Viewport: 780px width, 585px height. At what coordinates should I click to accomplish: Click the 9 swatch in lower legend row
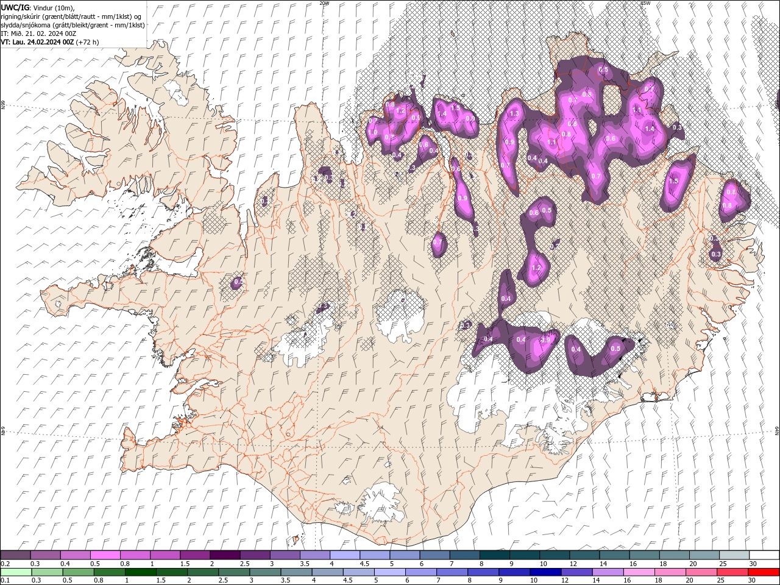pyautogui.click(x=514, y=572)
